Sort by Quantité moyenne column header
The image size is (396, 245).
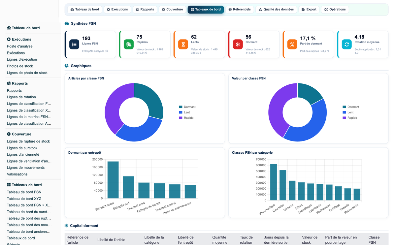pos(220,240)
